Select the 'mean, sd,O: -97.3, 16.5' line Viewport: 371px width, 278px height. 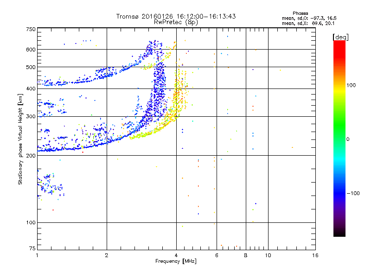coord(309,18)
